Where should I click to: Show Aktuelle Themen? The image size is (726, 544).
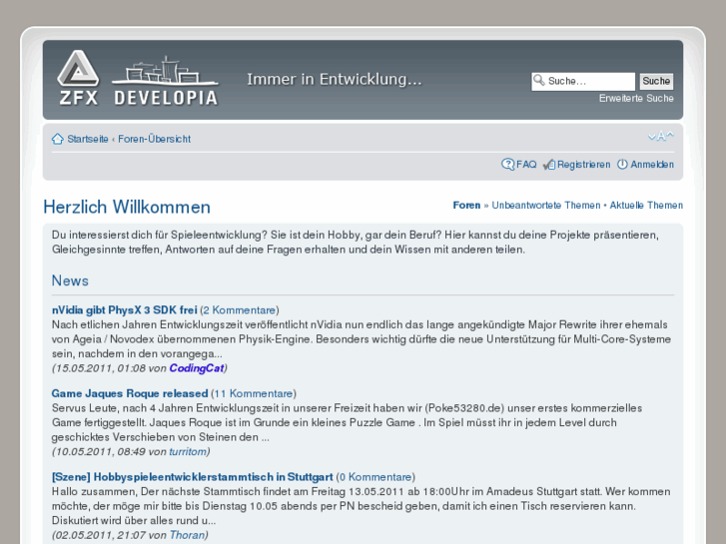646,205
